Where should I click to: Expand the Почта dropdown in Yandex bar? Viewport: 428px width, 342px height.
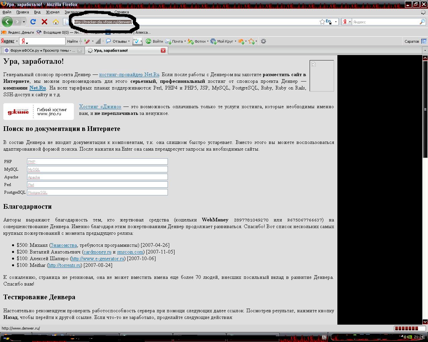[x=185, y=41]
